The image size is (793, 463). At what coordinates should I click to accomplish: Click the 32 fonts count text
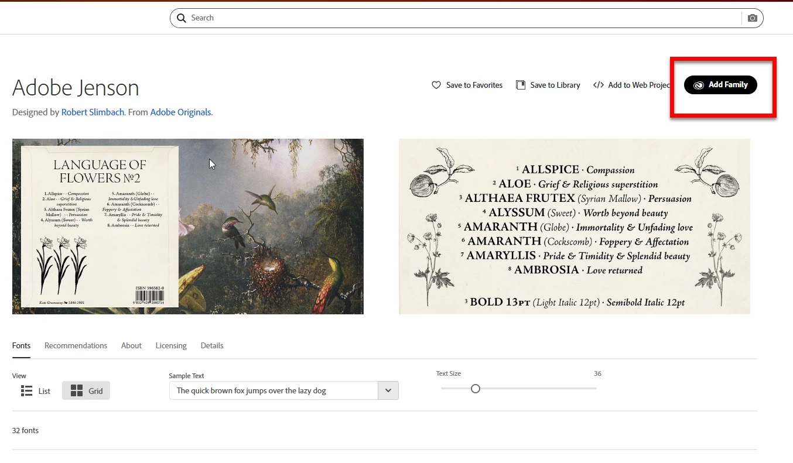[25, 430]
